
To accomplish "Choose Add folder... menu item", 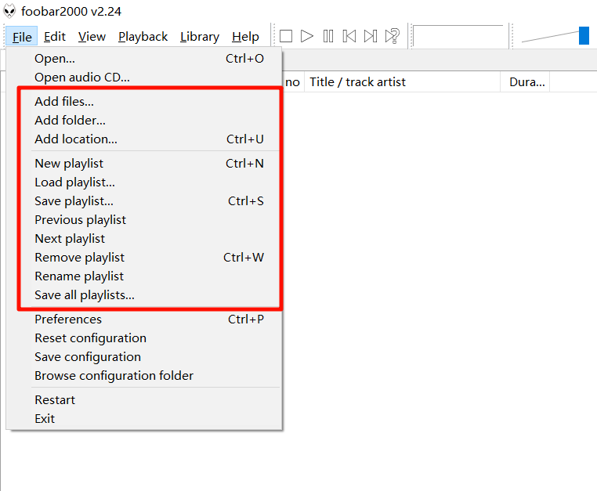I will click(x=144, y=121).
